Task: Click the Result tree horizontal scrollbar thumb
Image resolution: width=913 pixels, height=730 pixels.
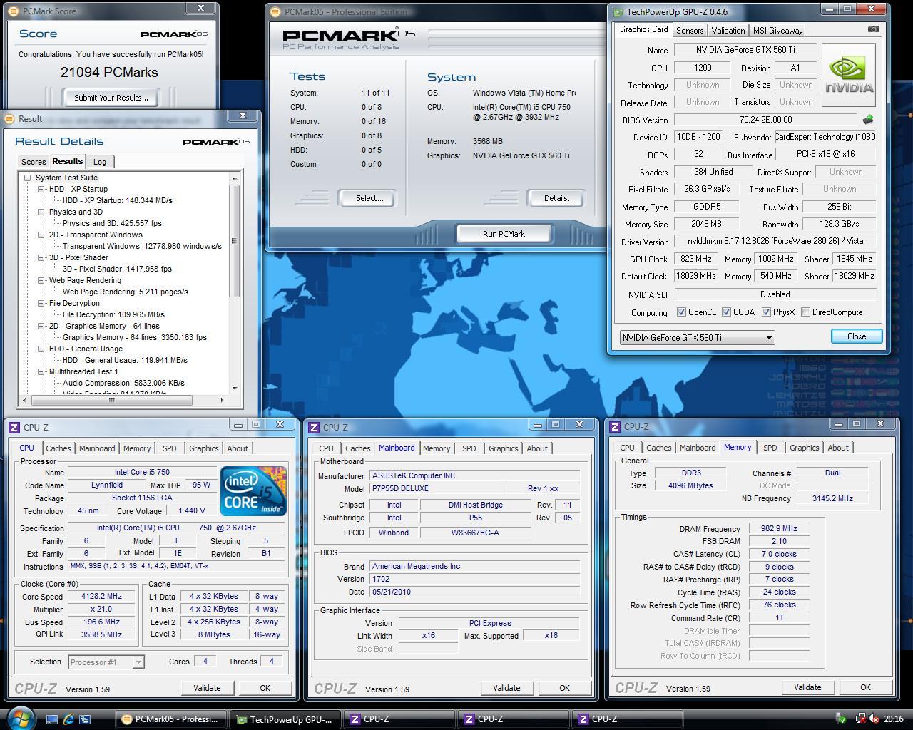Action: coord(111,400)
